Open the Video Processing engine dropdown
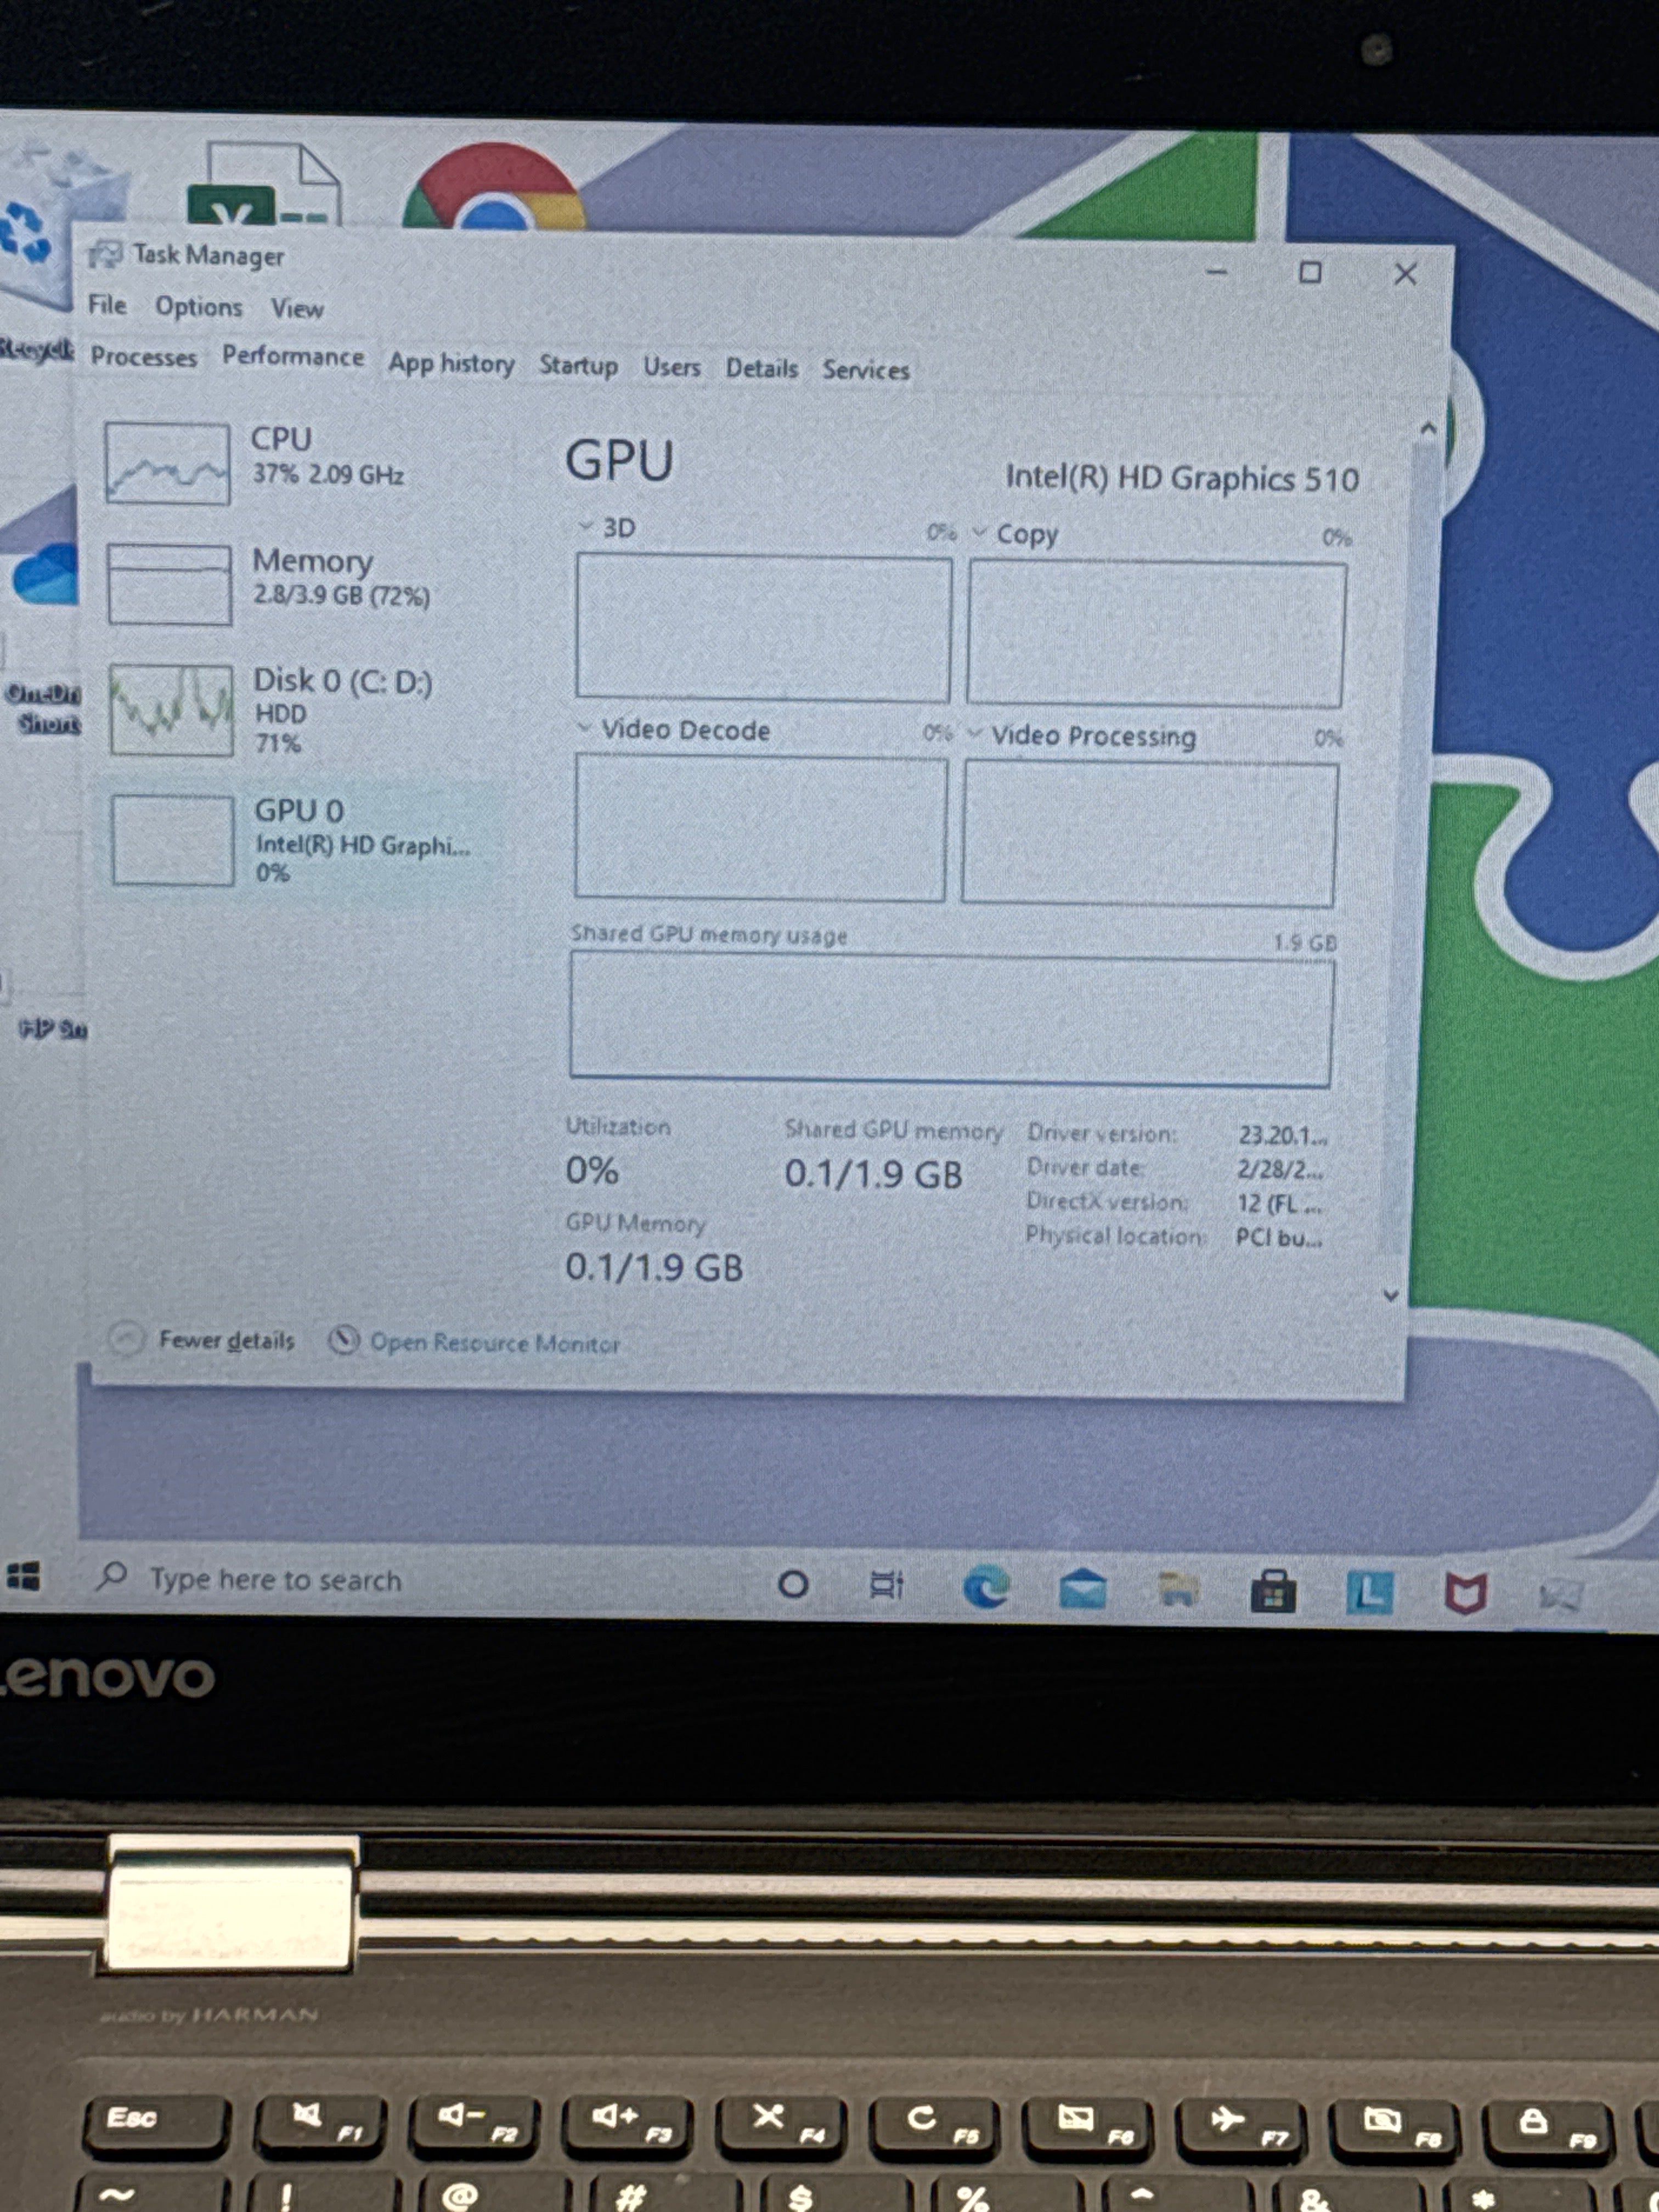Screen dimensions: 1659x2212 click(975, 734)
